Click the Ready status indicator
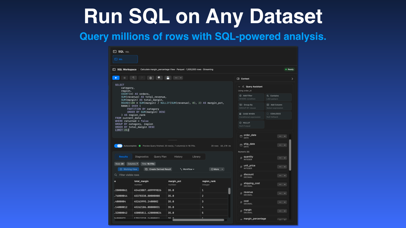406x228 pixels. click(x=289, y=69)
